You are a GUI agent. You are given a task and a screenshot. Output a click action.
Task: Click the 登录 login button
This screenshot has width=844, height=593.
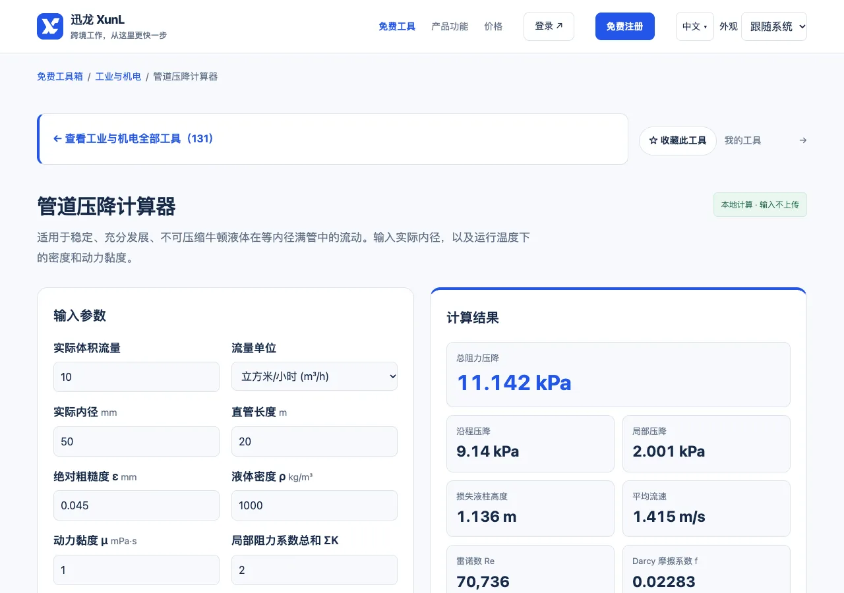coord(549,26)
